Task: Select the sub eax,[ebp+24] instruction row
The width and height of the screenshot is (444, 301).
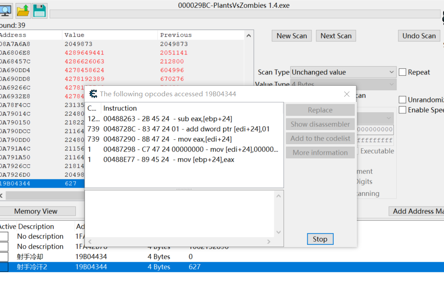Action: [184, 119]
